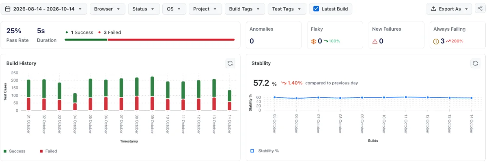Click the '3 Failed' label
This screenshot has width=487, height=162.
tap(112, 32)
